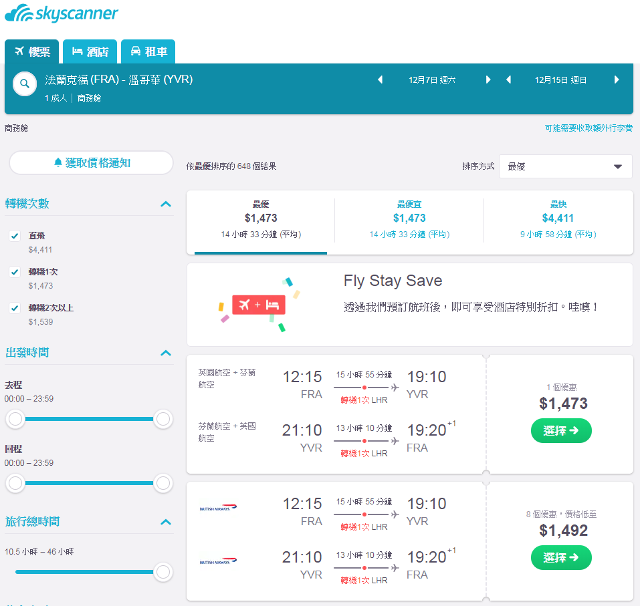Click the 旅行總時間 duration slider handle
This screenshot has width=640, height=606.
(x=163, y=572)
